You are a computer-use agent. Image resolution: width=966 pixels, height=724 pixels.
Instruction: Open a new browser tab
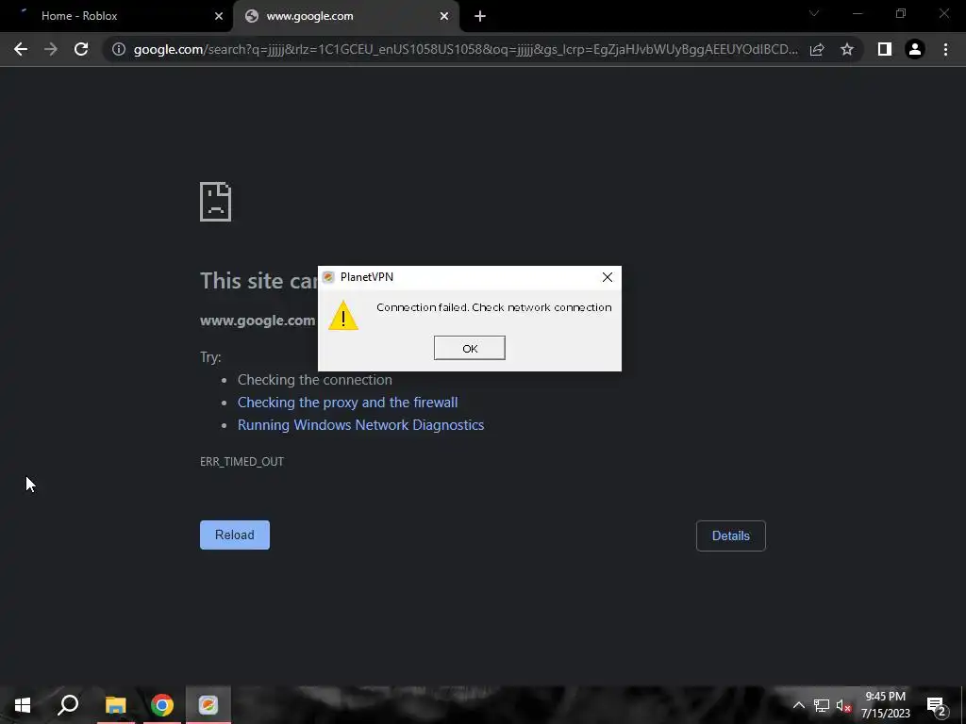point(480,17)
